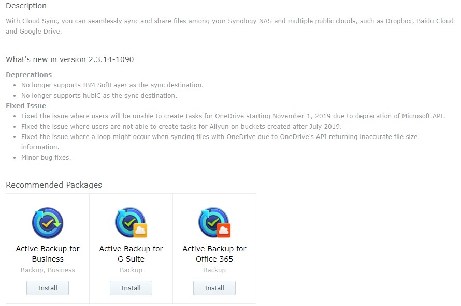
Task: Click the 'What's new in version 2.3.14-1090' heading
Action: click(70, 59)
